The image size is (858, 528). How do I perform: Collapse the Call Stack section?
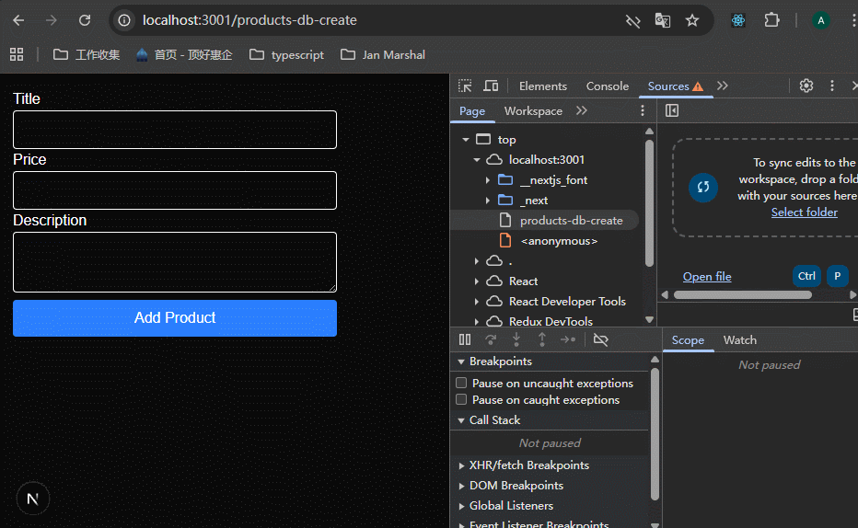[462, 420]
